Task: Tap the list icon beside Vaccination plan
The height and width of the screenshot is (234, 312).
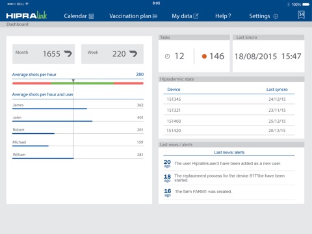Action: (155, 16)
